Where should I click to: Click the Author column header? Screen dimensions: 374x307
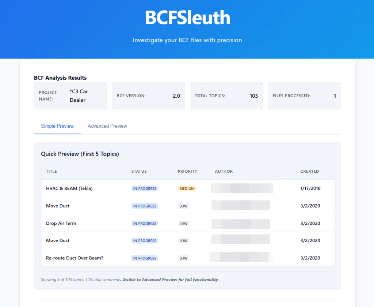(x=224, y=171)
